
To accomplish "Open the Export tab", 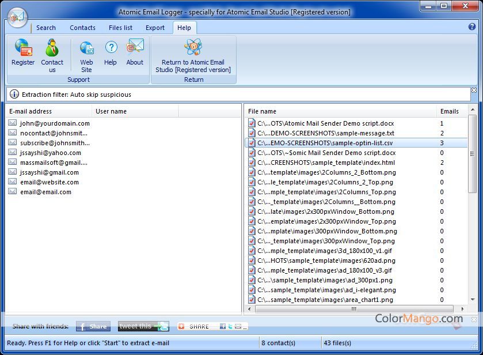I will pos(155,28).
